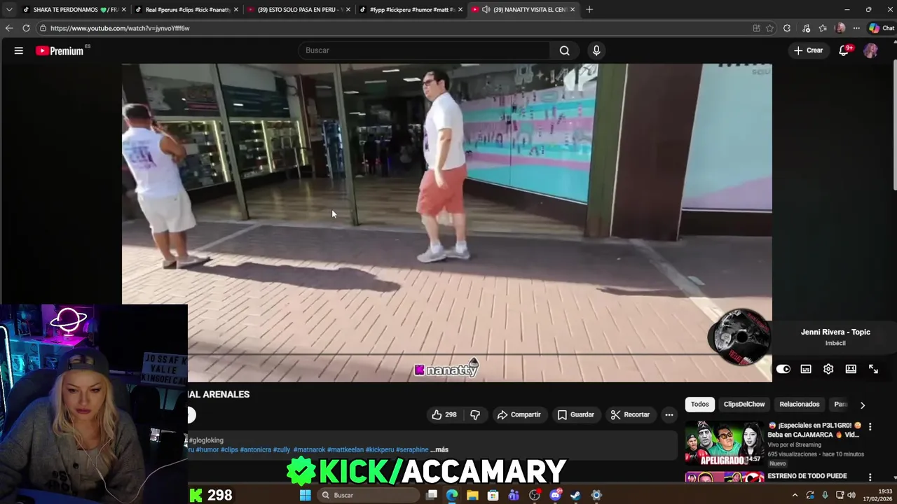897x504 pixels.
Task: Switch to ESTO SOLO PASA EN PERU tab
Action: 299,10
